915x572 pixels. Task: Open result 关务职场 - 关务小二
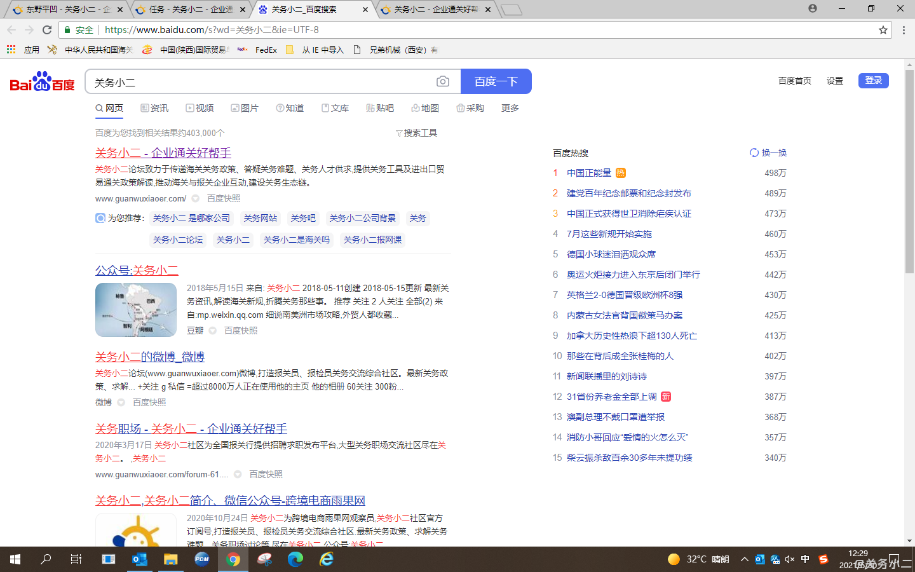point(191,428)
